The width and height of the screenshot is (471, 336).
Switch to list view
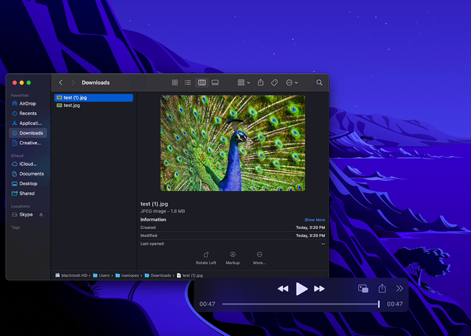pyautogui.click(x=188, y=83)
